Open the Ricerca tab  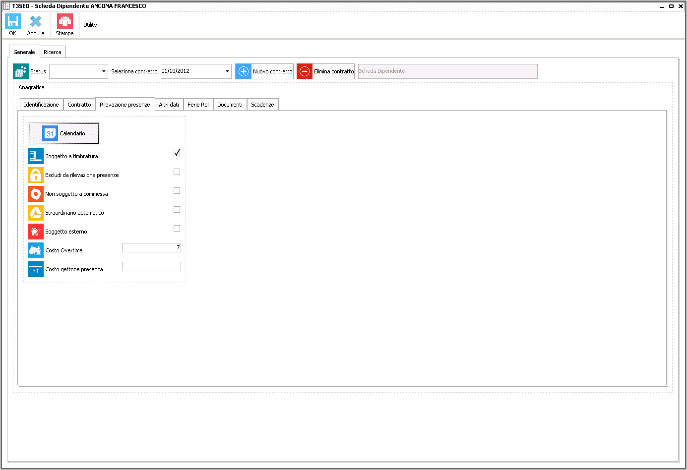53,52
